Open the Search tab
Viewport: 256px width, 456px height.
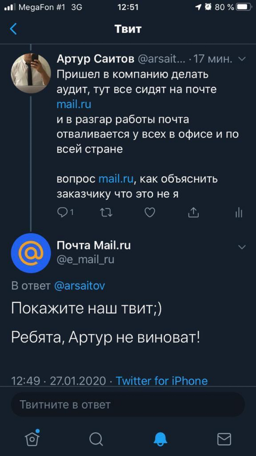point(96,438)
